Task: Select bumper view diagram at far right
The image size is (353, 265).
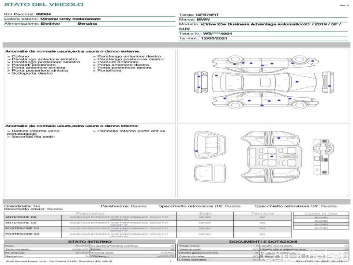Action: click(328, 82)
